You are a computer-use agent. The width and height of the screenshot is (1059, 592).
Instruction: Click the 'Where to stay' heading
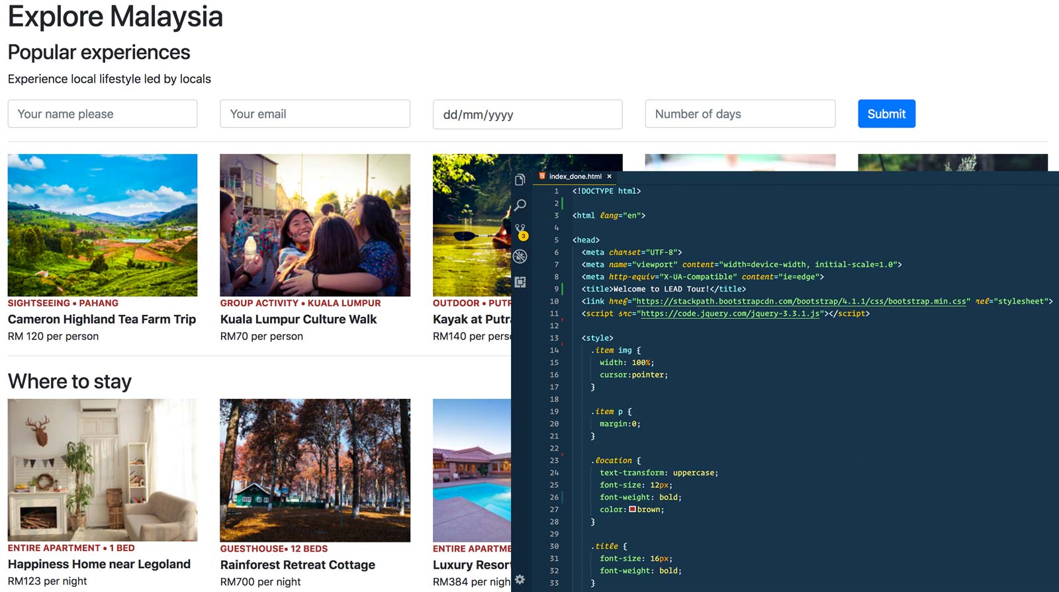[69, 382]
